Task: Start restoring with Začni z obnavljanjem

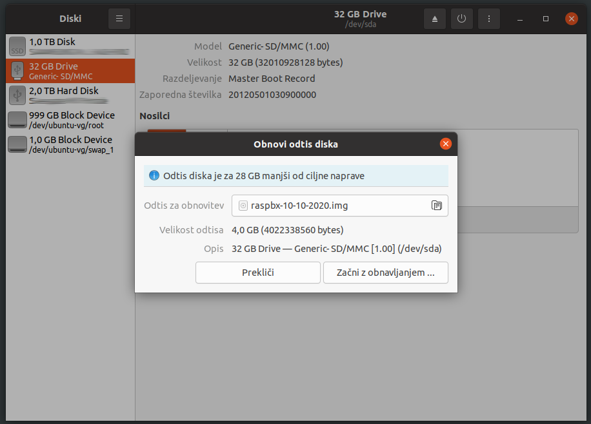Action: click(385, 273)
